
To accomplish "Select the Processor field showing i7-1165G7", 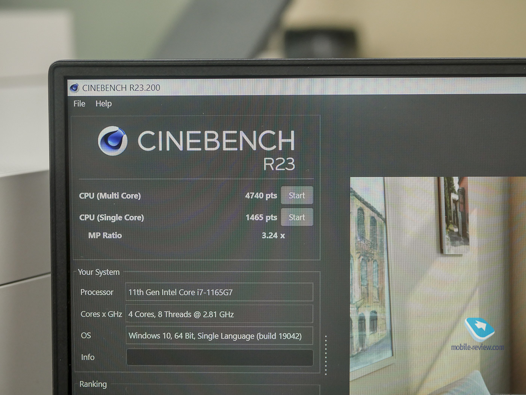I will [219, 292].
